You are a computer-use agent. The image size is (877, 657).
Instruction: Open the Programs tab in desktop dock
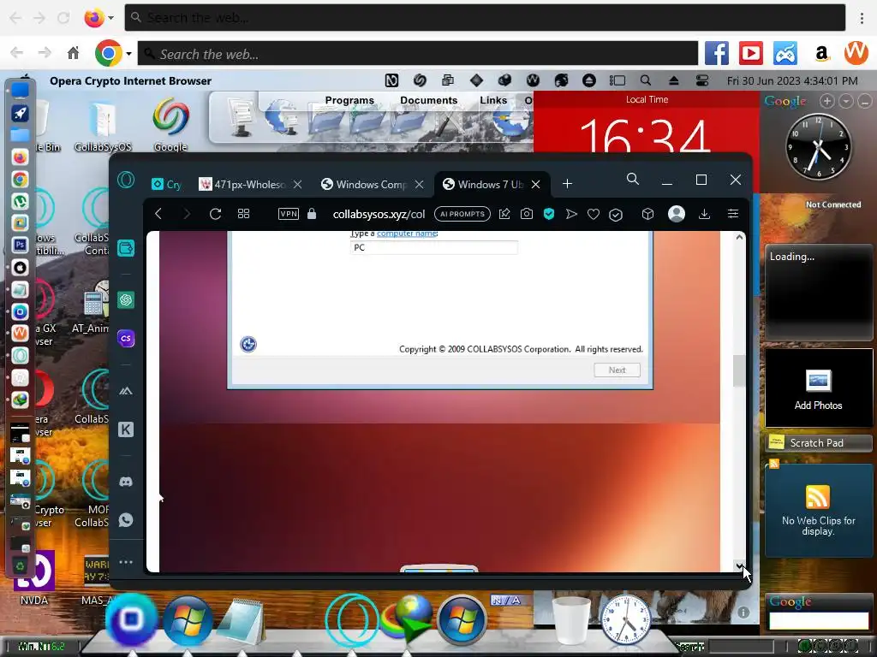(x=349, y=101)
